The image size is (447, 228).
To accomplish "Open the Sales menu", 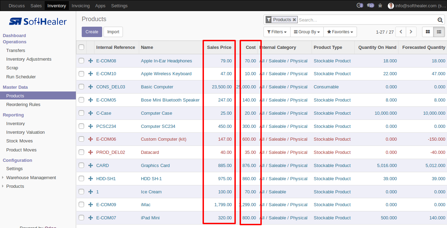I will pyautogui.click(x=36, y=6).
